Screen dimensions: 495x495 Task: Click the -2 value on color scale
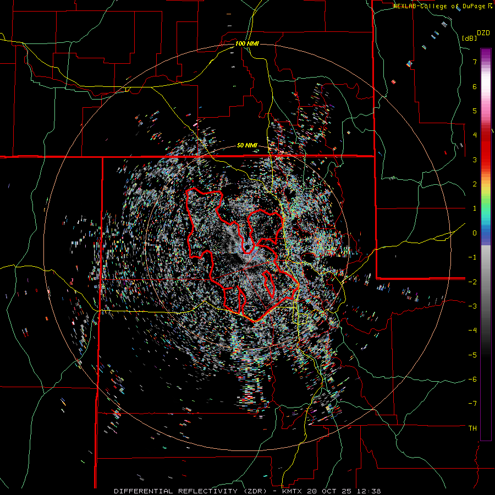472,282
